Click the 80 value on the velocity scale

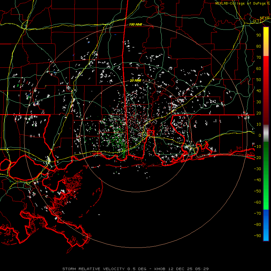tap(259, 46)
